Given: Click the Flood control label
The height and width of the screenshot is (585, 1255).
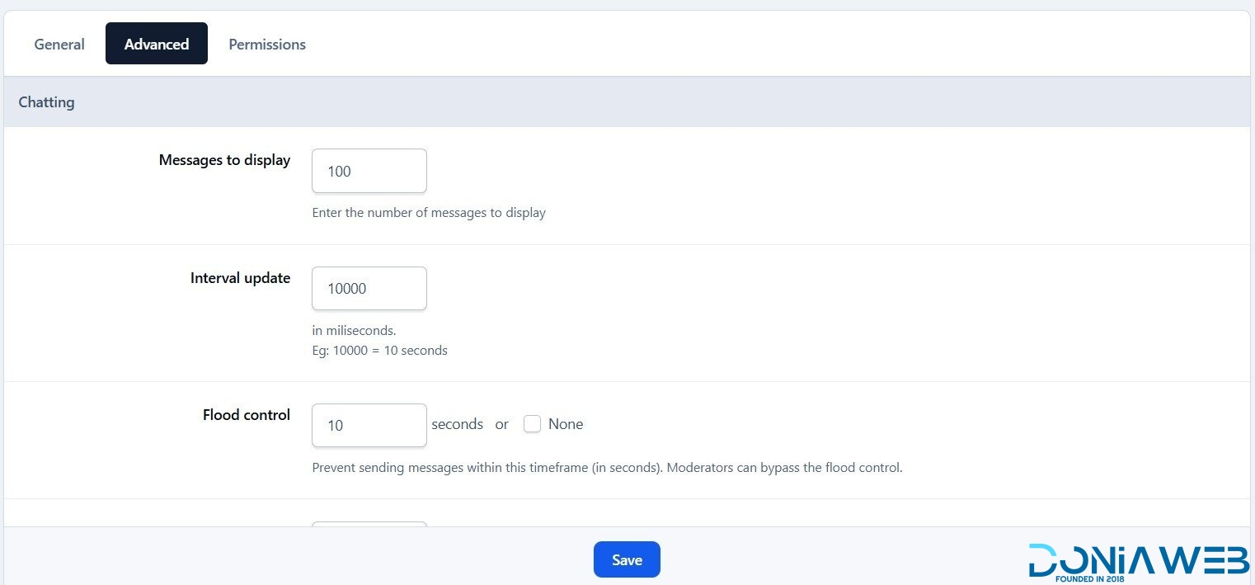Looking at the screenshot, I should tap(247, 415).
